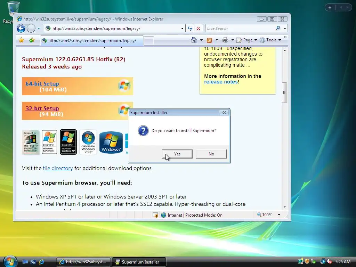Expand the feeds dropdown arrow
The height and width of the screenshot is (267, 356).
tap(217, 40)
